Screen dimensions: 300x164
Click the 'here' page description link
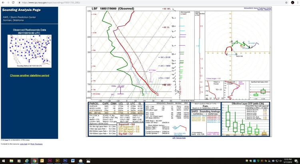point(6,140)
